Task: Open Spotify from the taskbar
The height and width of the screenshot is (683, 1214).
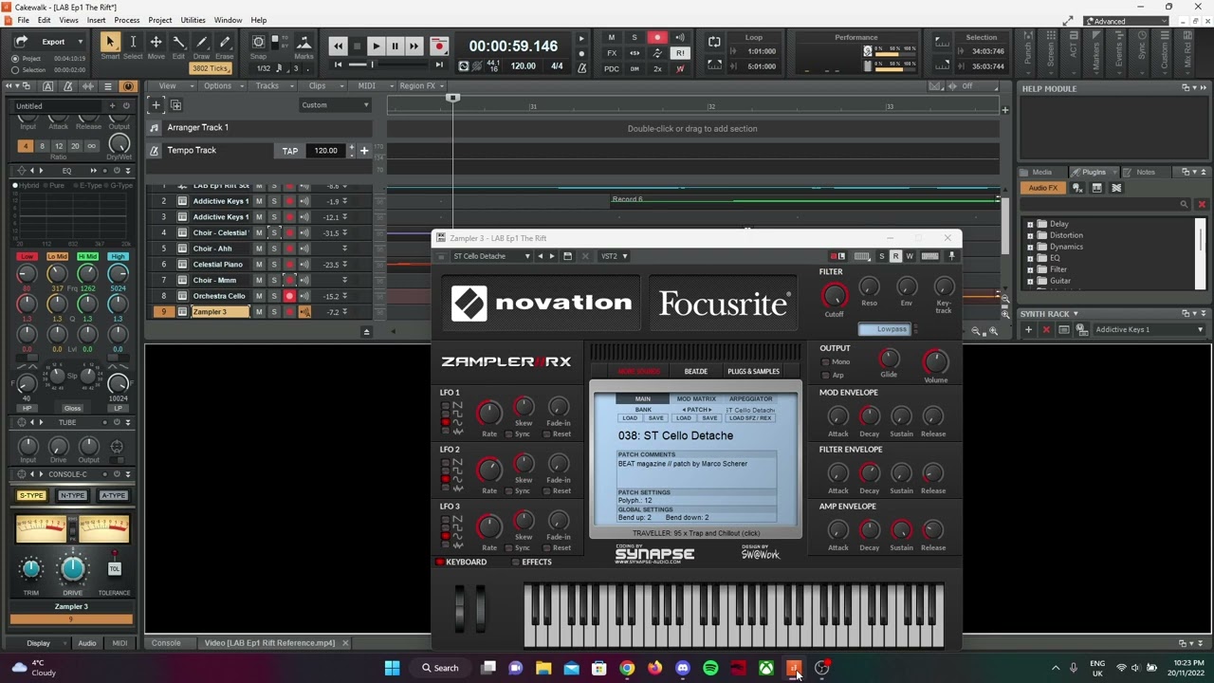Action: point(709,669)
